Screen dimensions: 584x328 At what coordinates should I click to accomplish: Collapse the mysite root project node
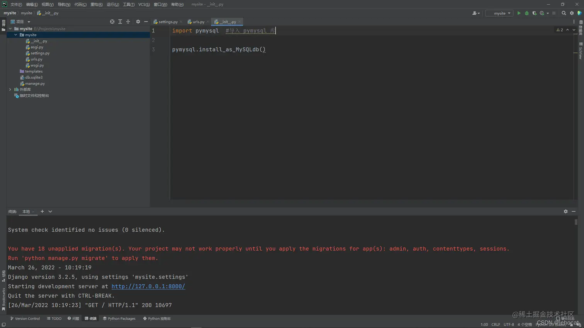coord(10,29)
